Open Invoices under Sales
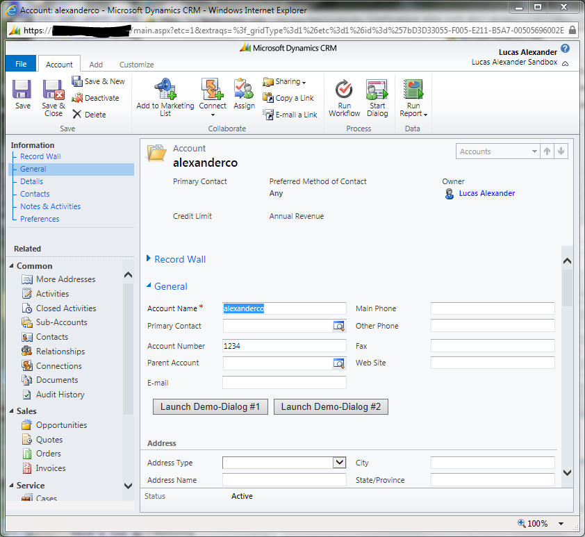 44,468
